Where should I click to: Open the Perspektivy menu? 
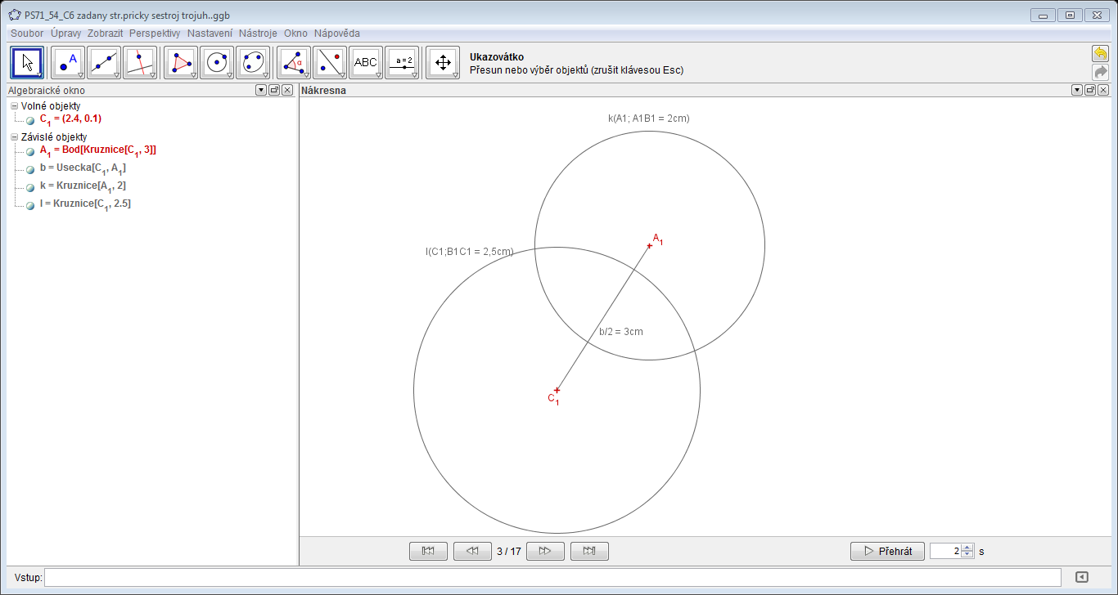[x=155, y=34]
